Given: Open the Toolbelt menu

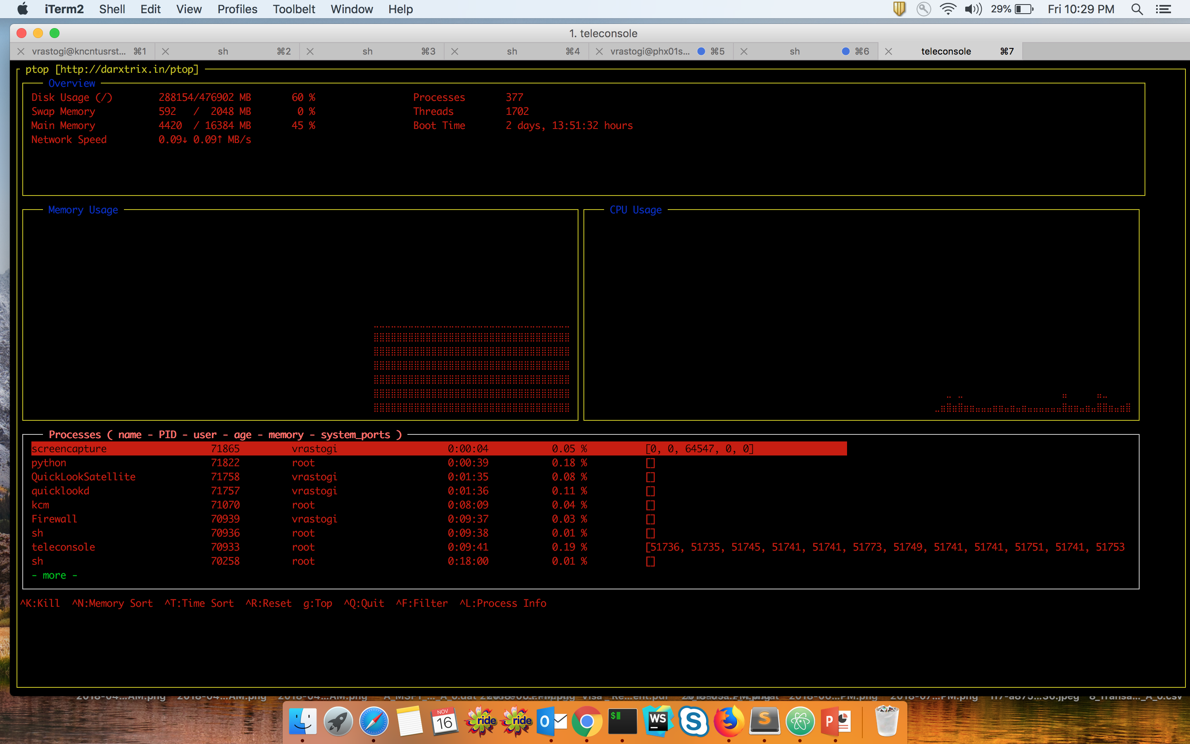Looking at the screenshot, I should [x=293, y=10].
